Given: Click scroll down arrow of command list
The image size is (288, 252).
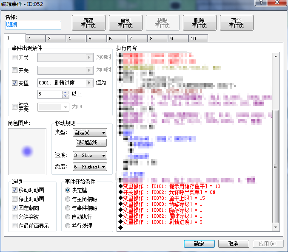Looking at the screenshot, I should point(276,227).
